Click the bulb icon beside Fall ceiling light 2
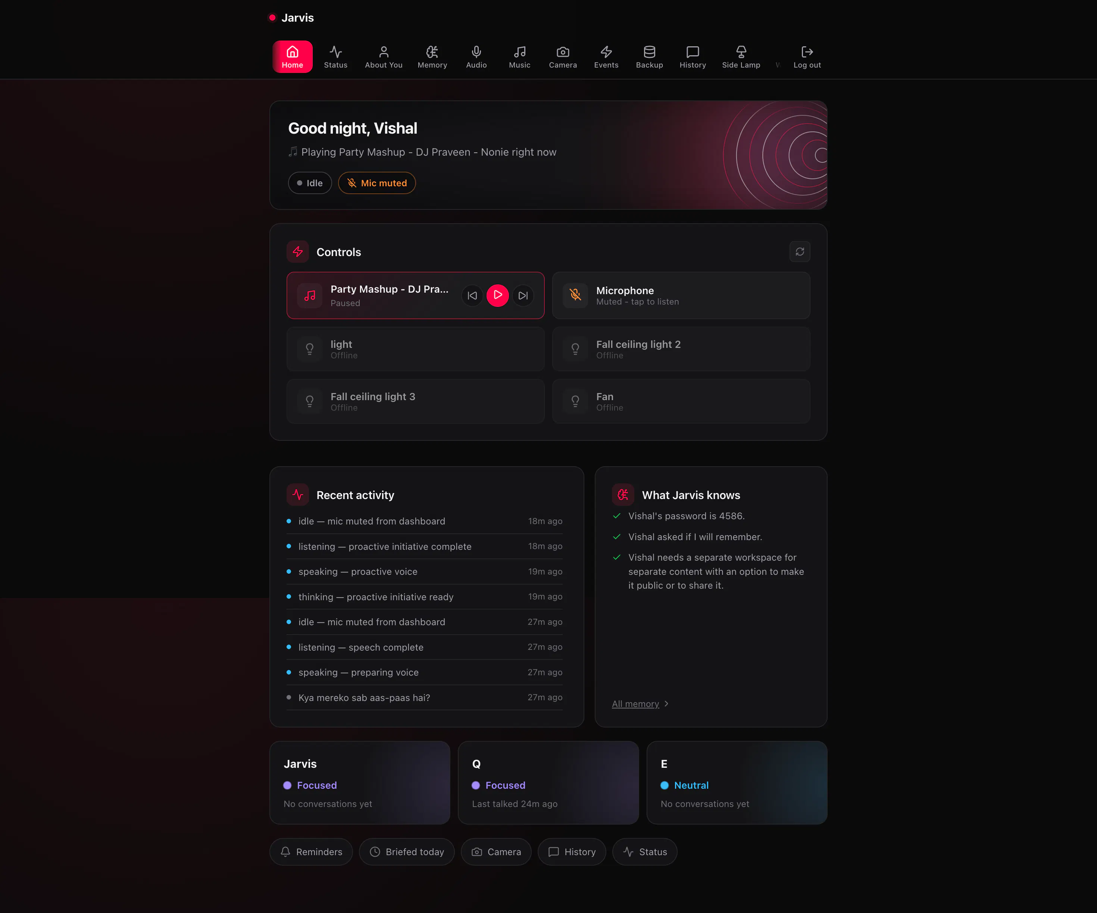1097x913 pixels. click(x=575, y=349)
